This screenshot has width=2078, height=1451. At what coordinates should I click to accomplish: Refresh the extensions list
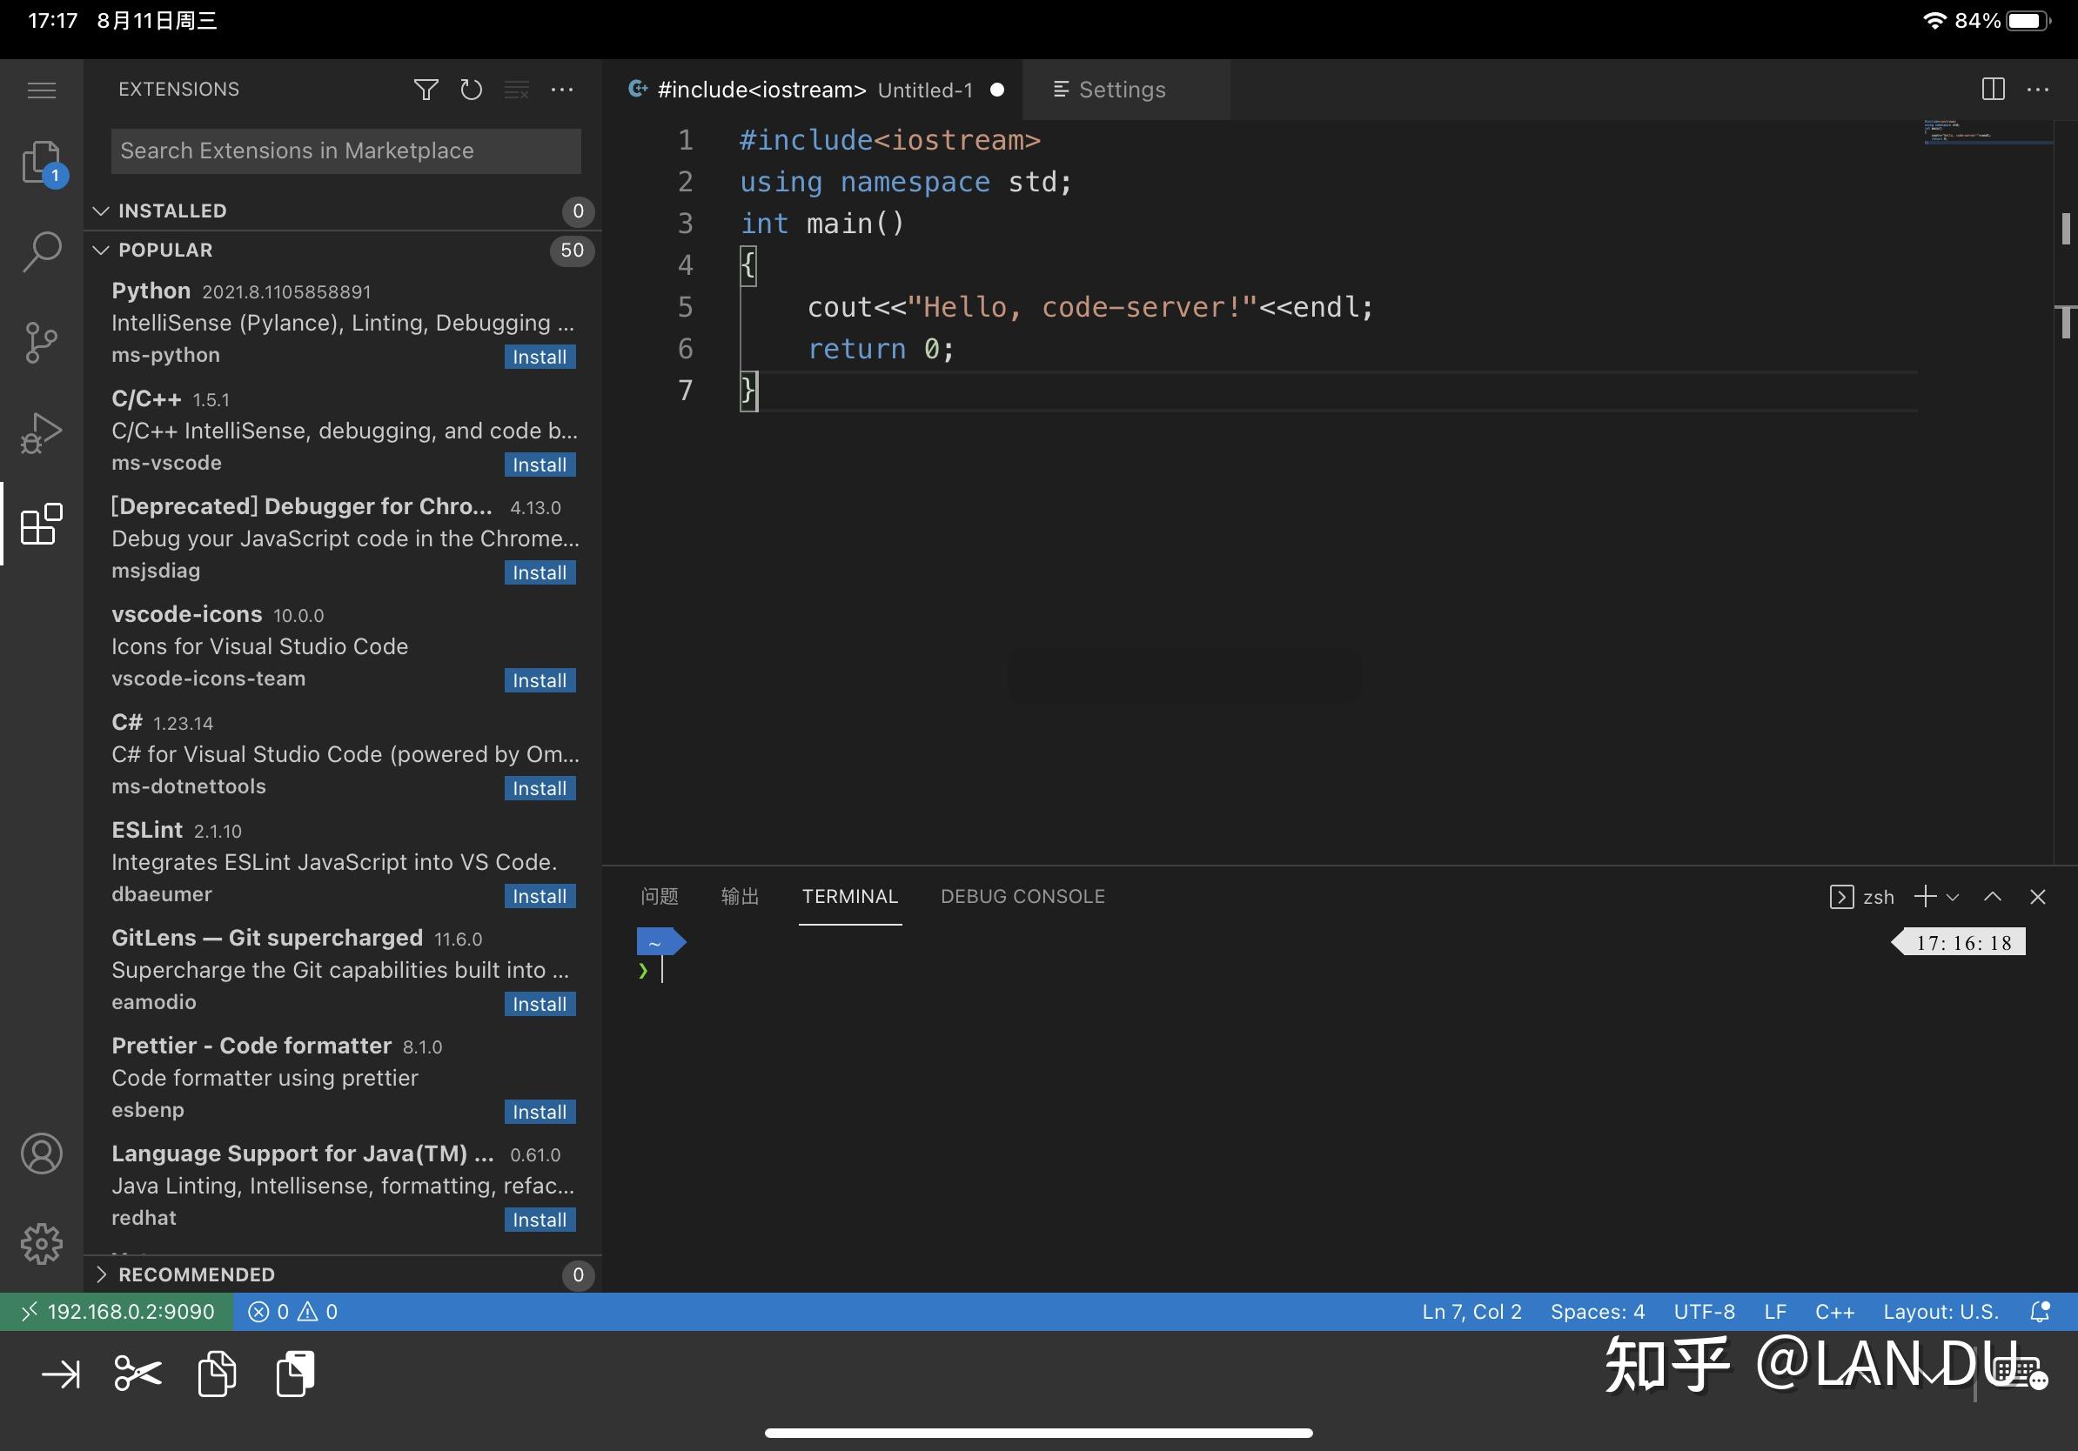coord(471,90)
